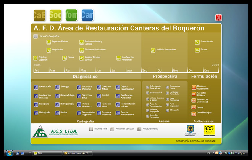Open the Resumen Ejecutivo link

click(112, 129)
